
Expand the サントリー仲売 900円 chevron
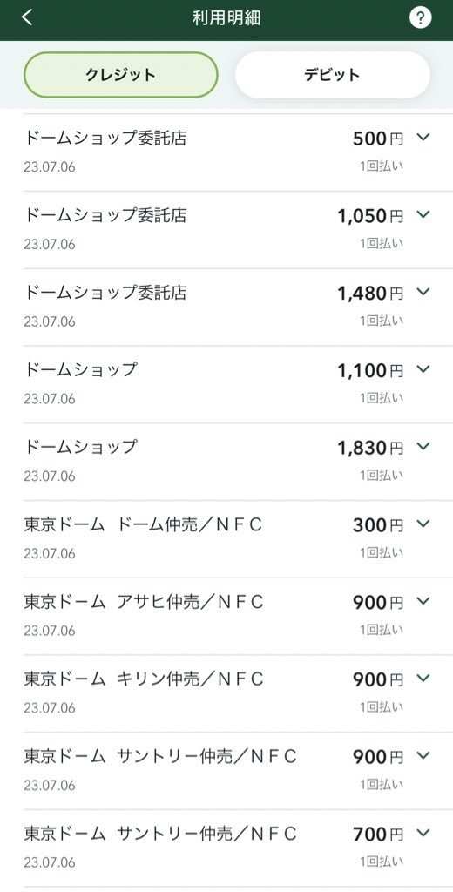[423, 755]
